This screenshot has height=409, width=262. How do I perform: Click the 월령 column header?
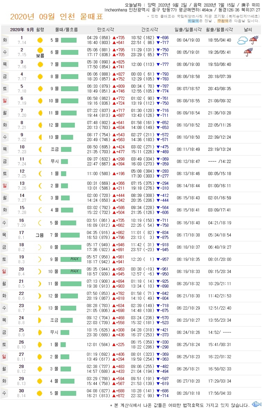click(x=40, y=30)
